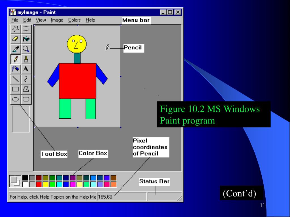
Task: Click status text "For Help, click Help Topics"
Action: [x=53, y=197]
